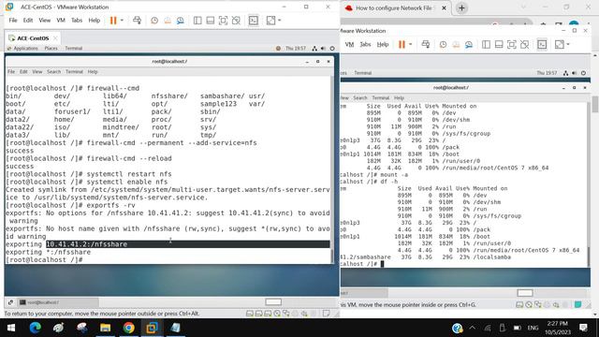The height and width of the screenshot is (337, 599).
Task: Take a snapshot icon in left VMware window
Action: pos(154,21)
